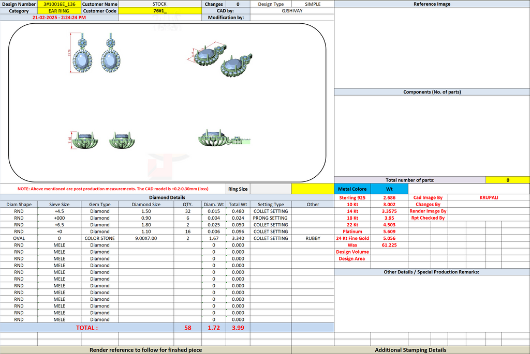Viewport: 530px width, 354px height.
Task: Click the yellow cell beside Ring Size
Action: [x=313, y=189]
